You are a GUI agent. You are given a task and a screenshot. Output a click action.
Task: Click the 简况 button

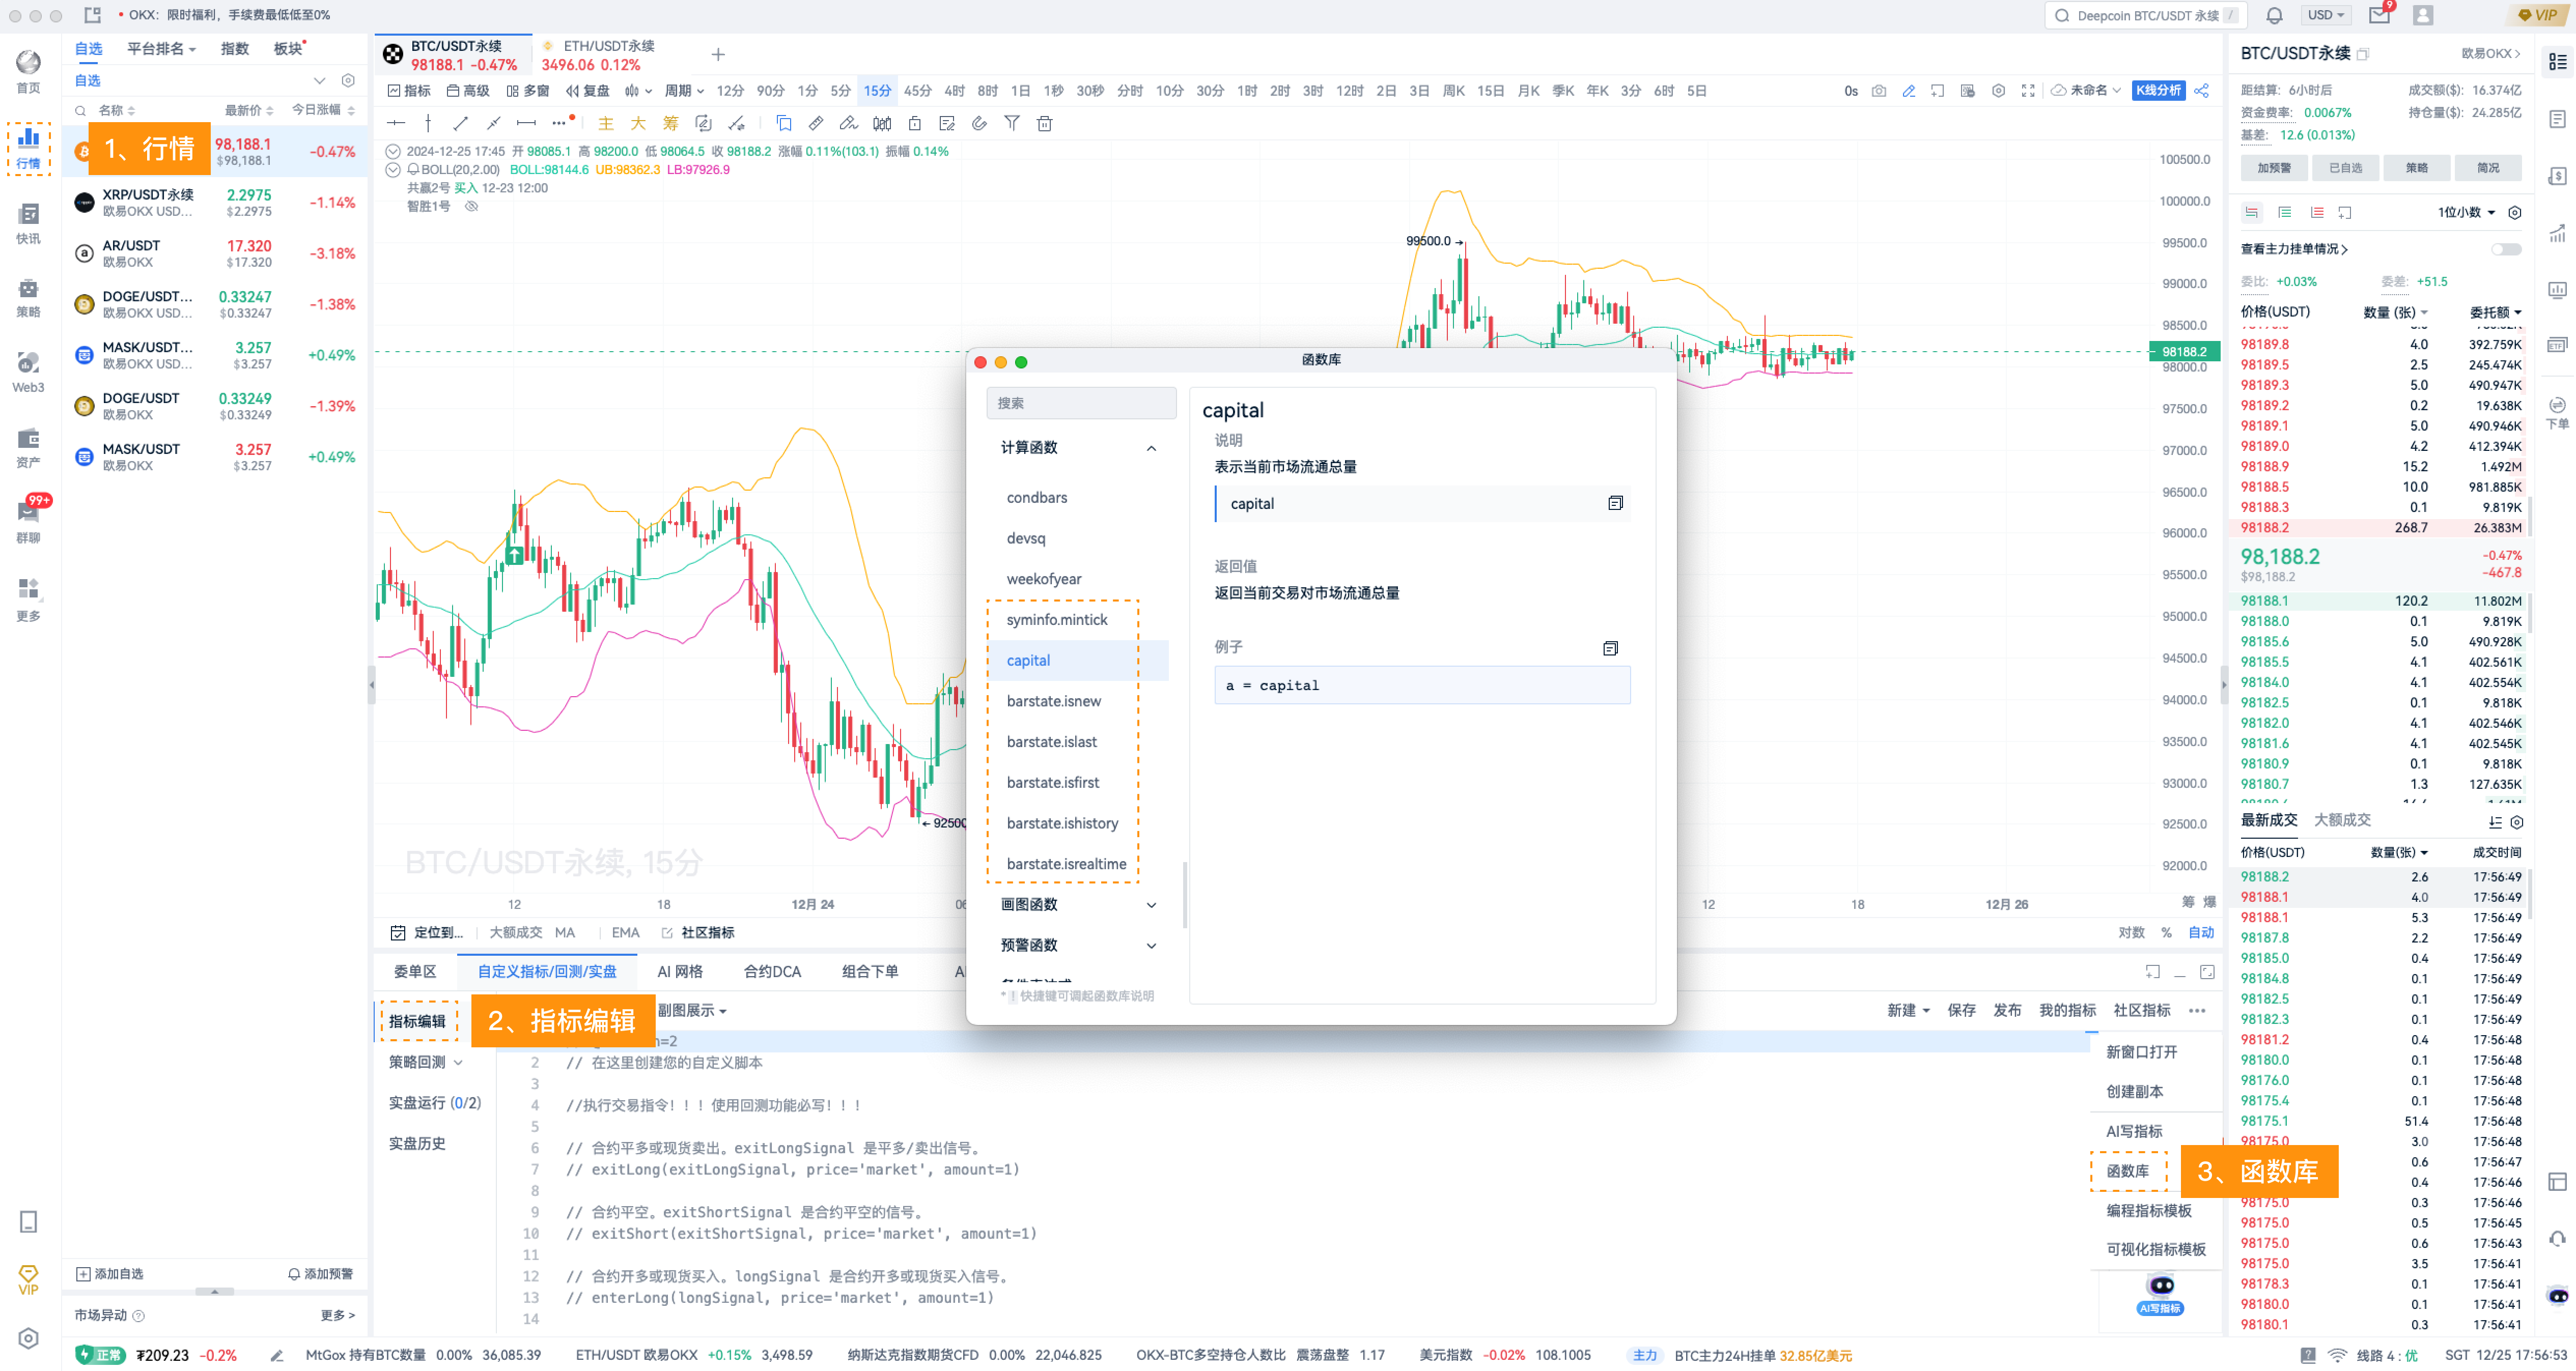click(x=2488, y=168)
